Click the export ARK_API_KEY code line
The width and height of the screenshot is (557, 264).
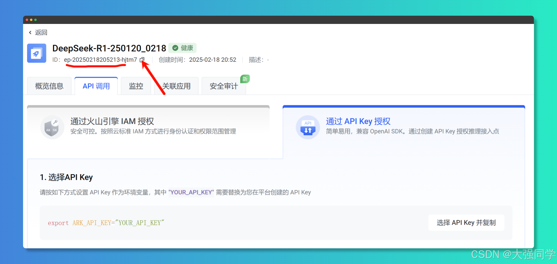tap(106, 223)
